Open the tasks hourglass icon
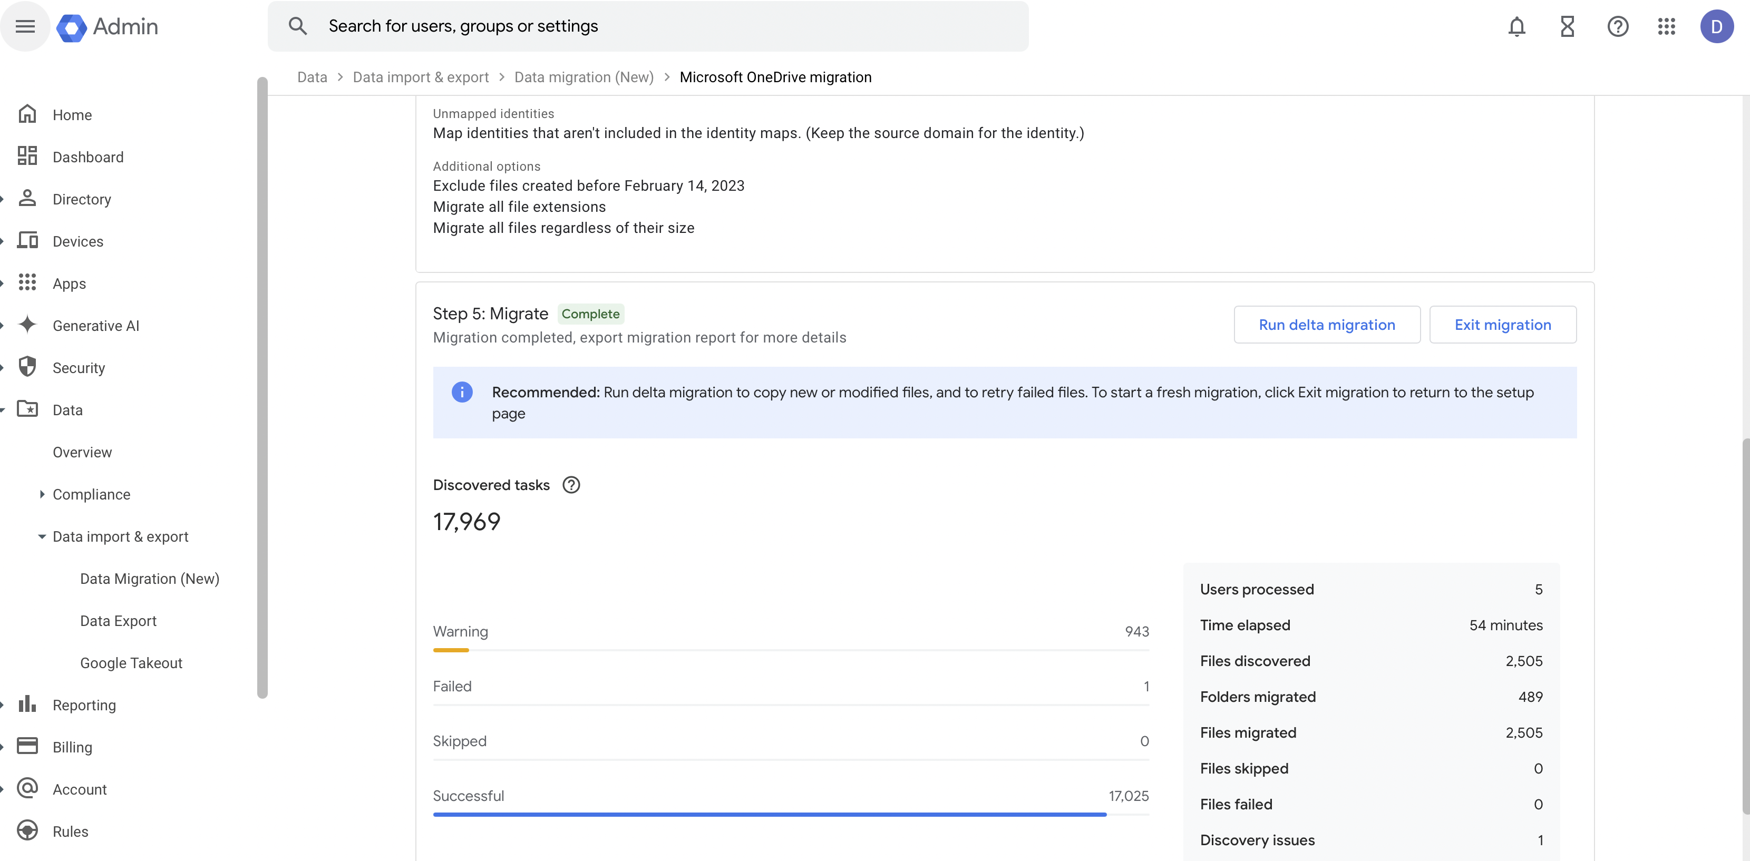This screenshot has height=861, width=1750. (x=1567, y=26)
